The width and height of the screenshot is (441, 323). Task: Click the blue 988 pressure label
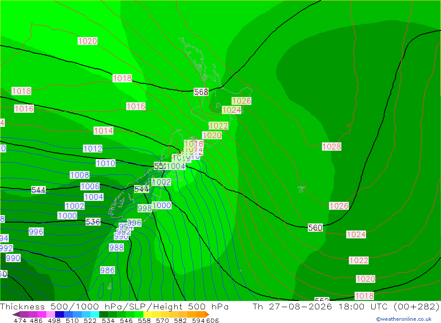click(116, 247)
